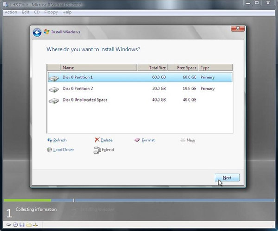
Task: Select Disk 0 Partition 2
Action: click(x=78, y=89)
